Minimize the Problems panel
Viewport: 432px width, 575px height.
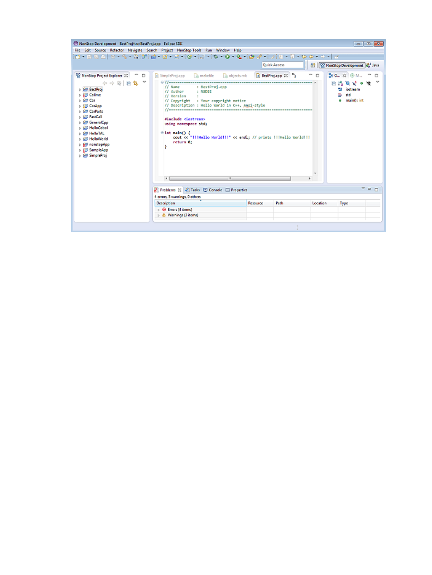pyautogui.click(x=370, y=189)
